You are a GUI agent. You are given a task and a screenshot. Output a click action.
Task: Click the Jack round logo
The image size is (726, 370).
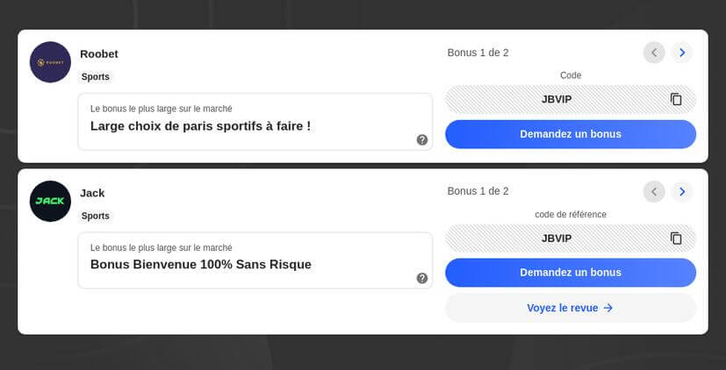click(x=50, y=201)
